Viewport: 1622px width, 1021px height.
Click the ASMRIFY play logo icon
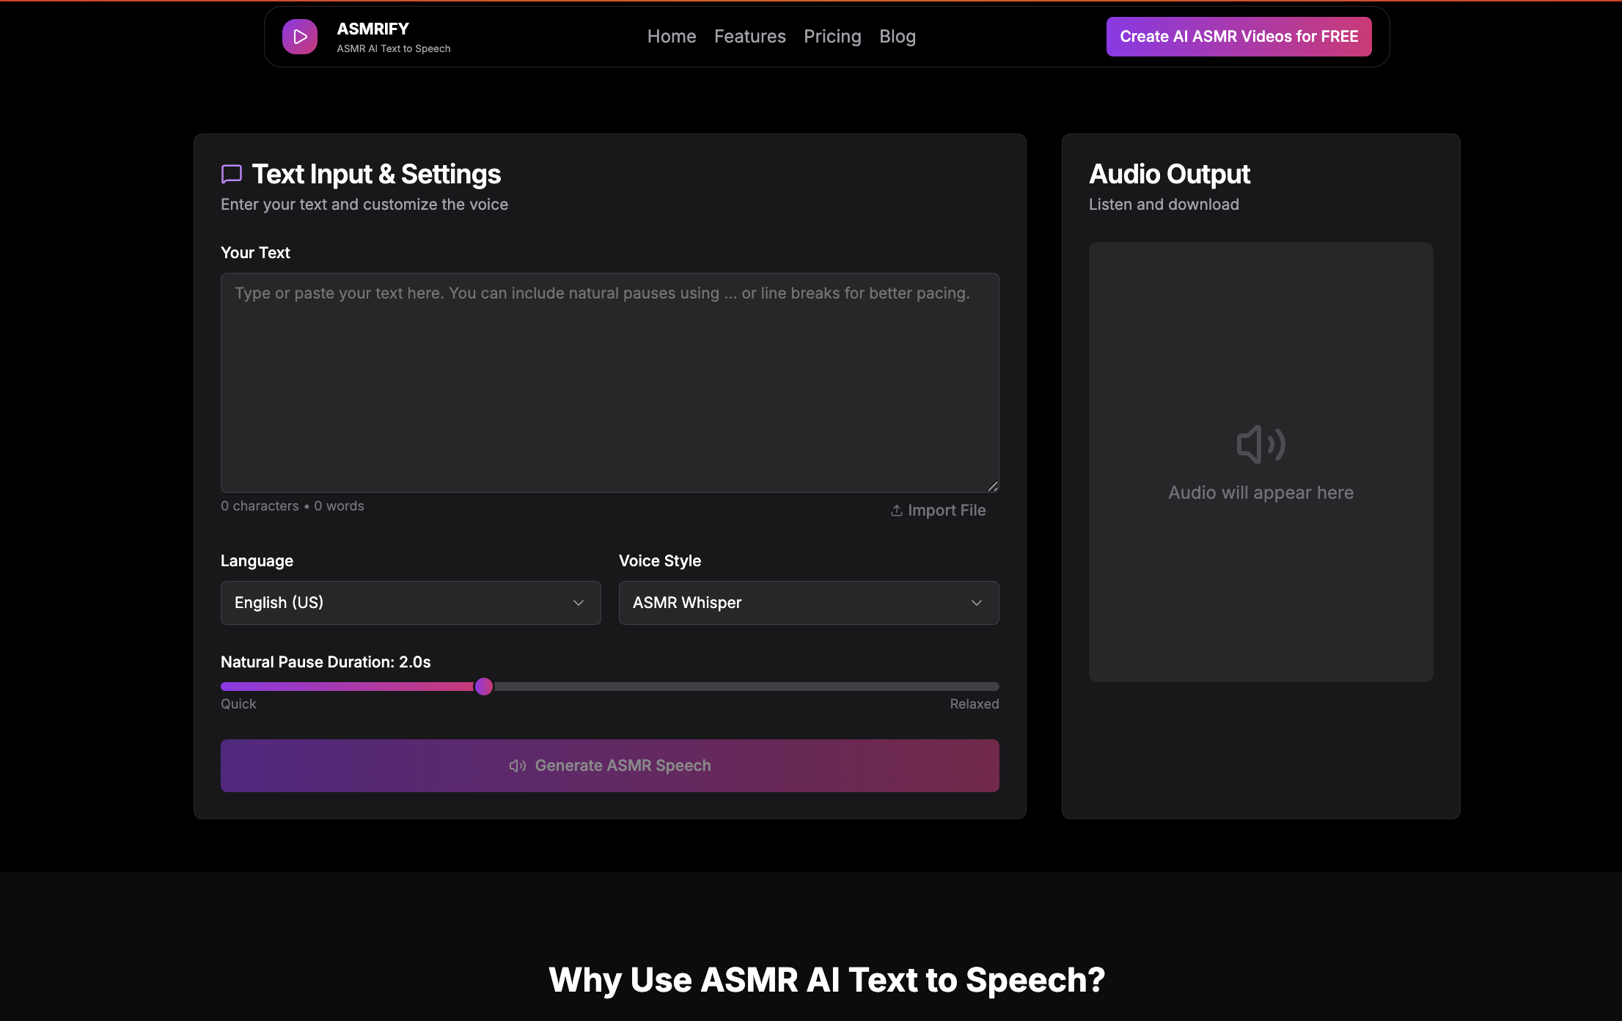(299, 36)
